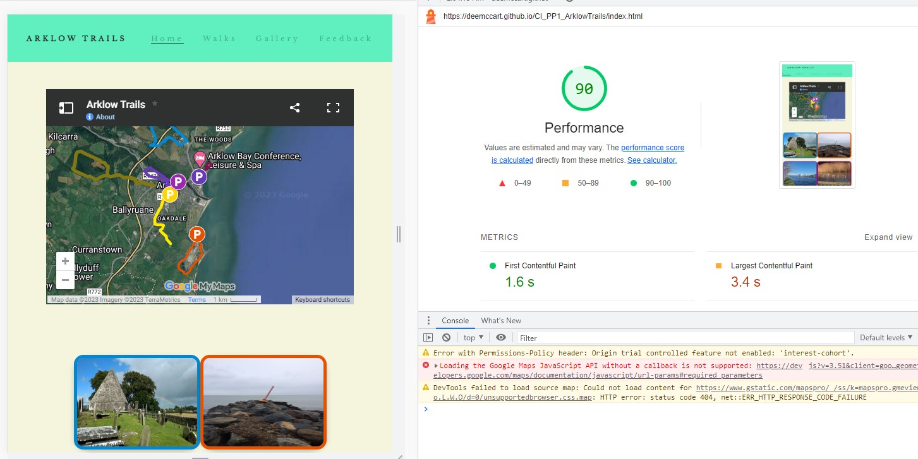Open the map in fullscreen view
Image resolution: width=918 pixels, height=459 pixels.
333,108
